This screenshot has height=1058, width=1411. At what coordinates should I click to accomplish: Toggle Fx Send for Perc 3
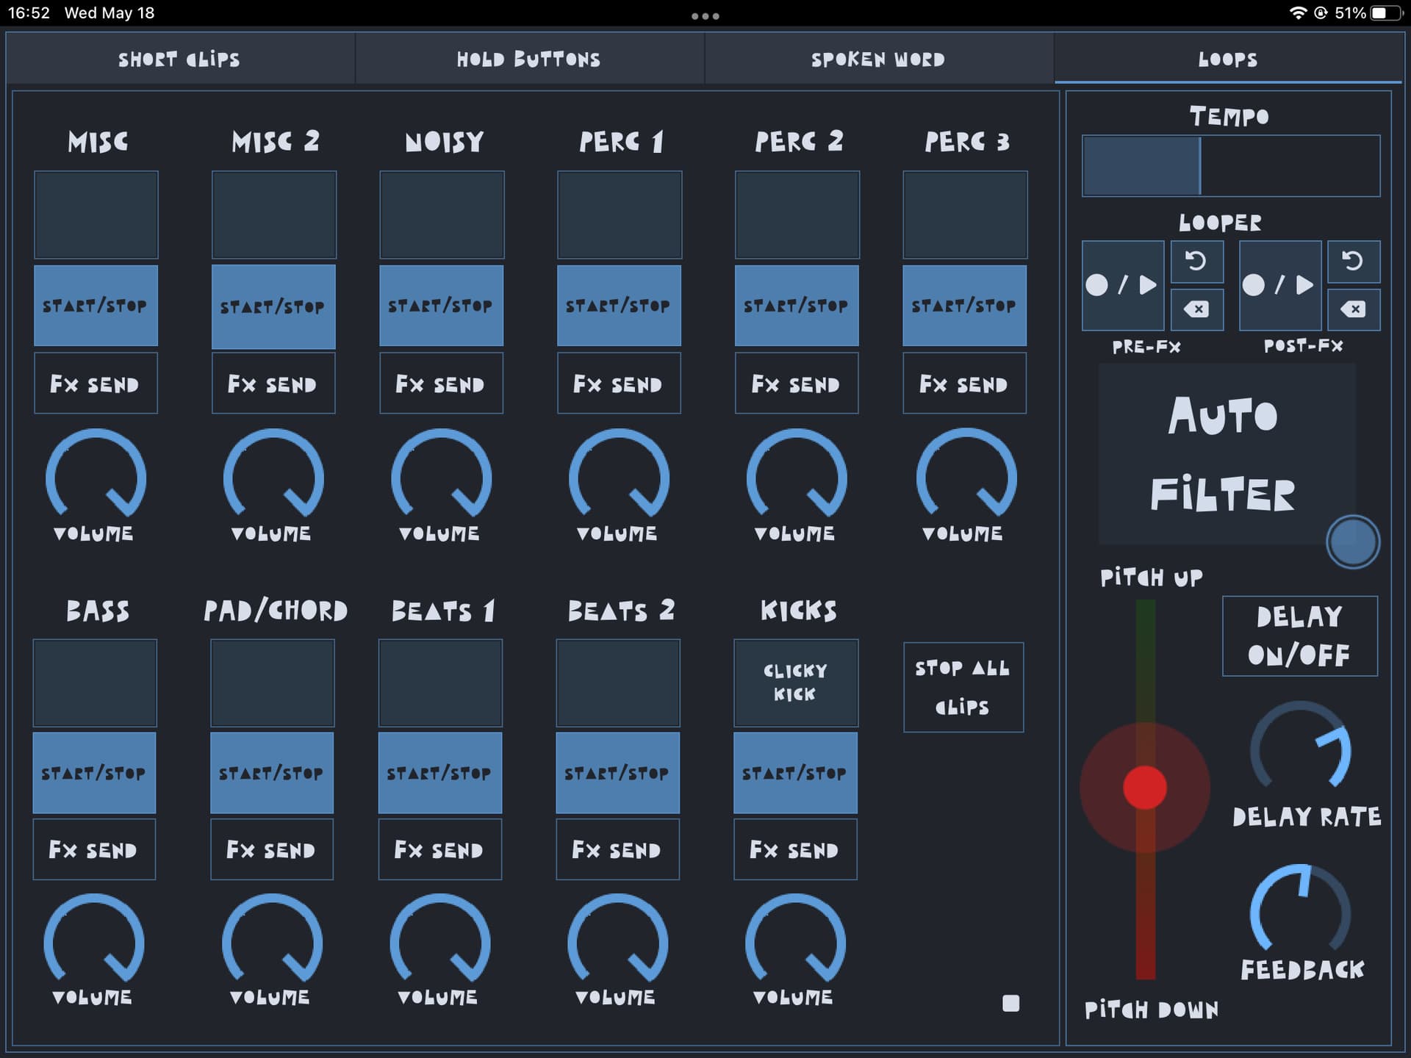[x=964, y=384]
